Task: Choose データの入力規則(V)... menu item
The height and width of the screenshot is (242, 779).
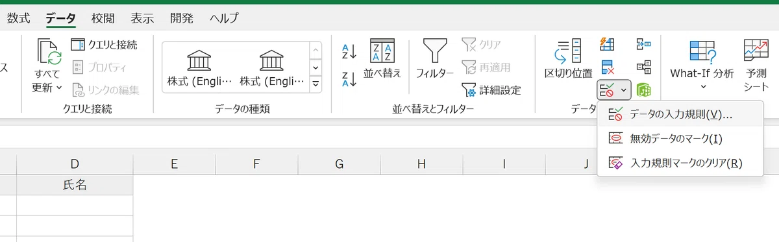Action: pyautogui.click(x=680, y=114)
